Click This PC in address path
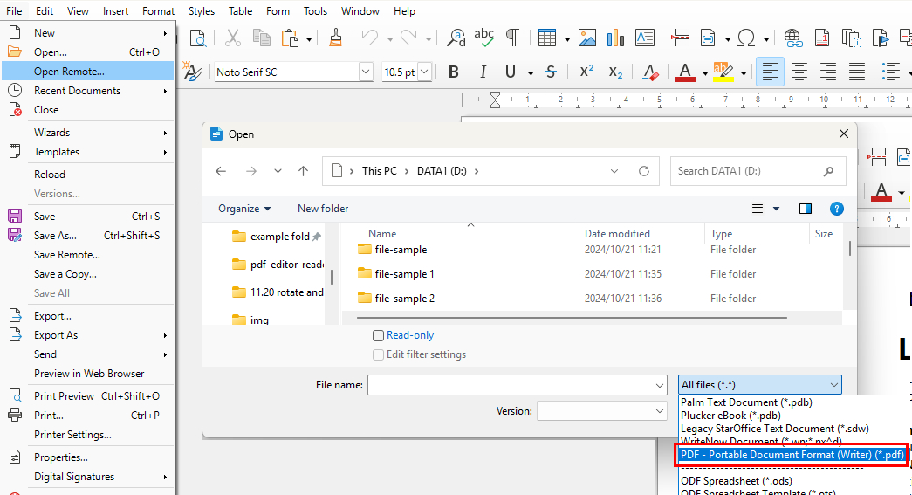 click(380, 171)
